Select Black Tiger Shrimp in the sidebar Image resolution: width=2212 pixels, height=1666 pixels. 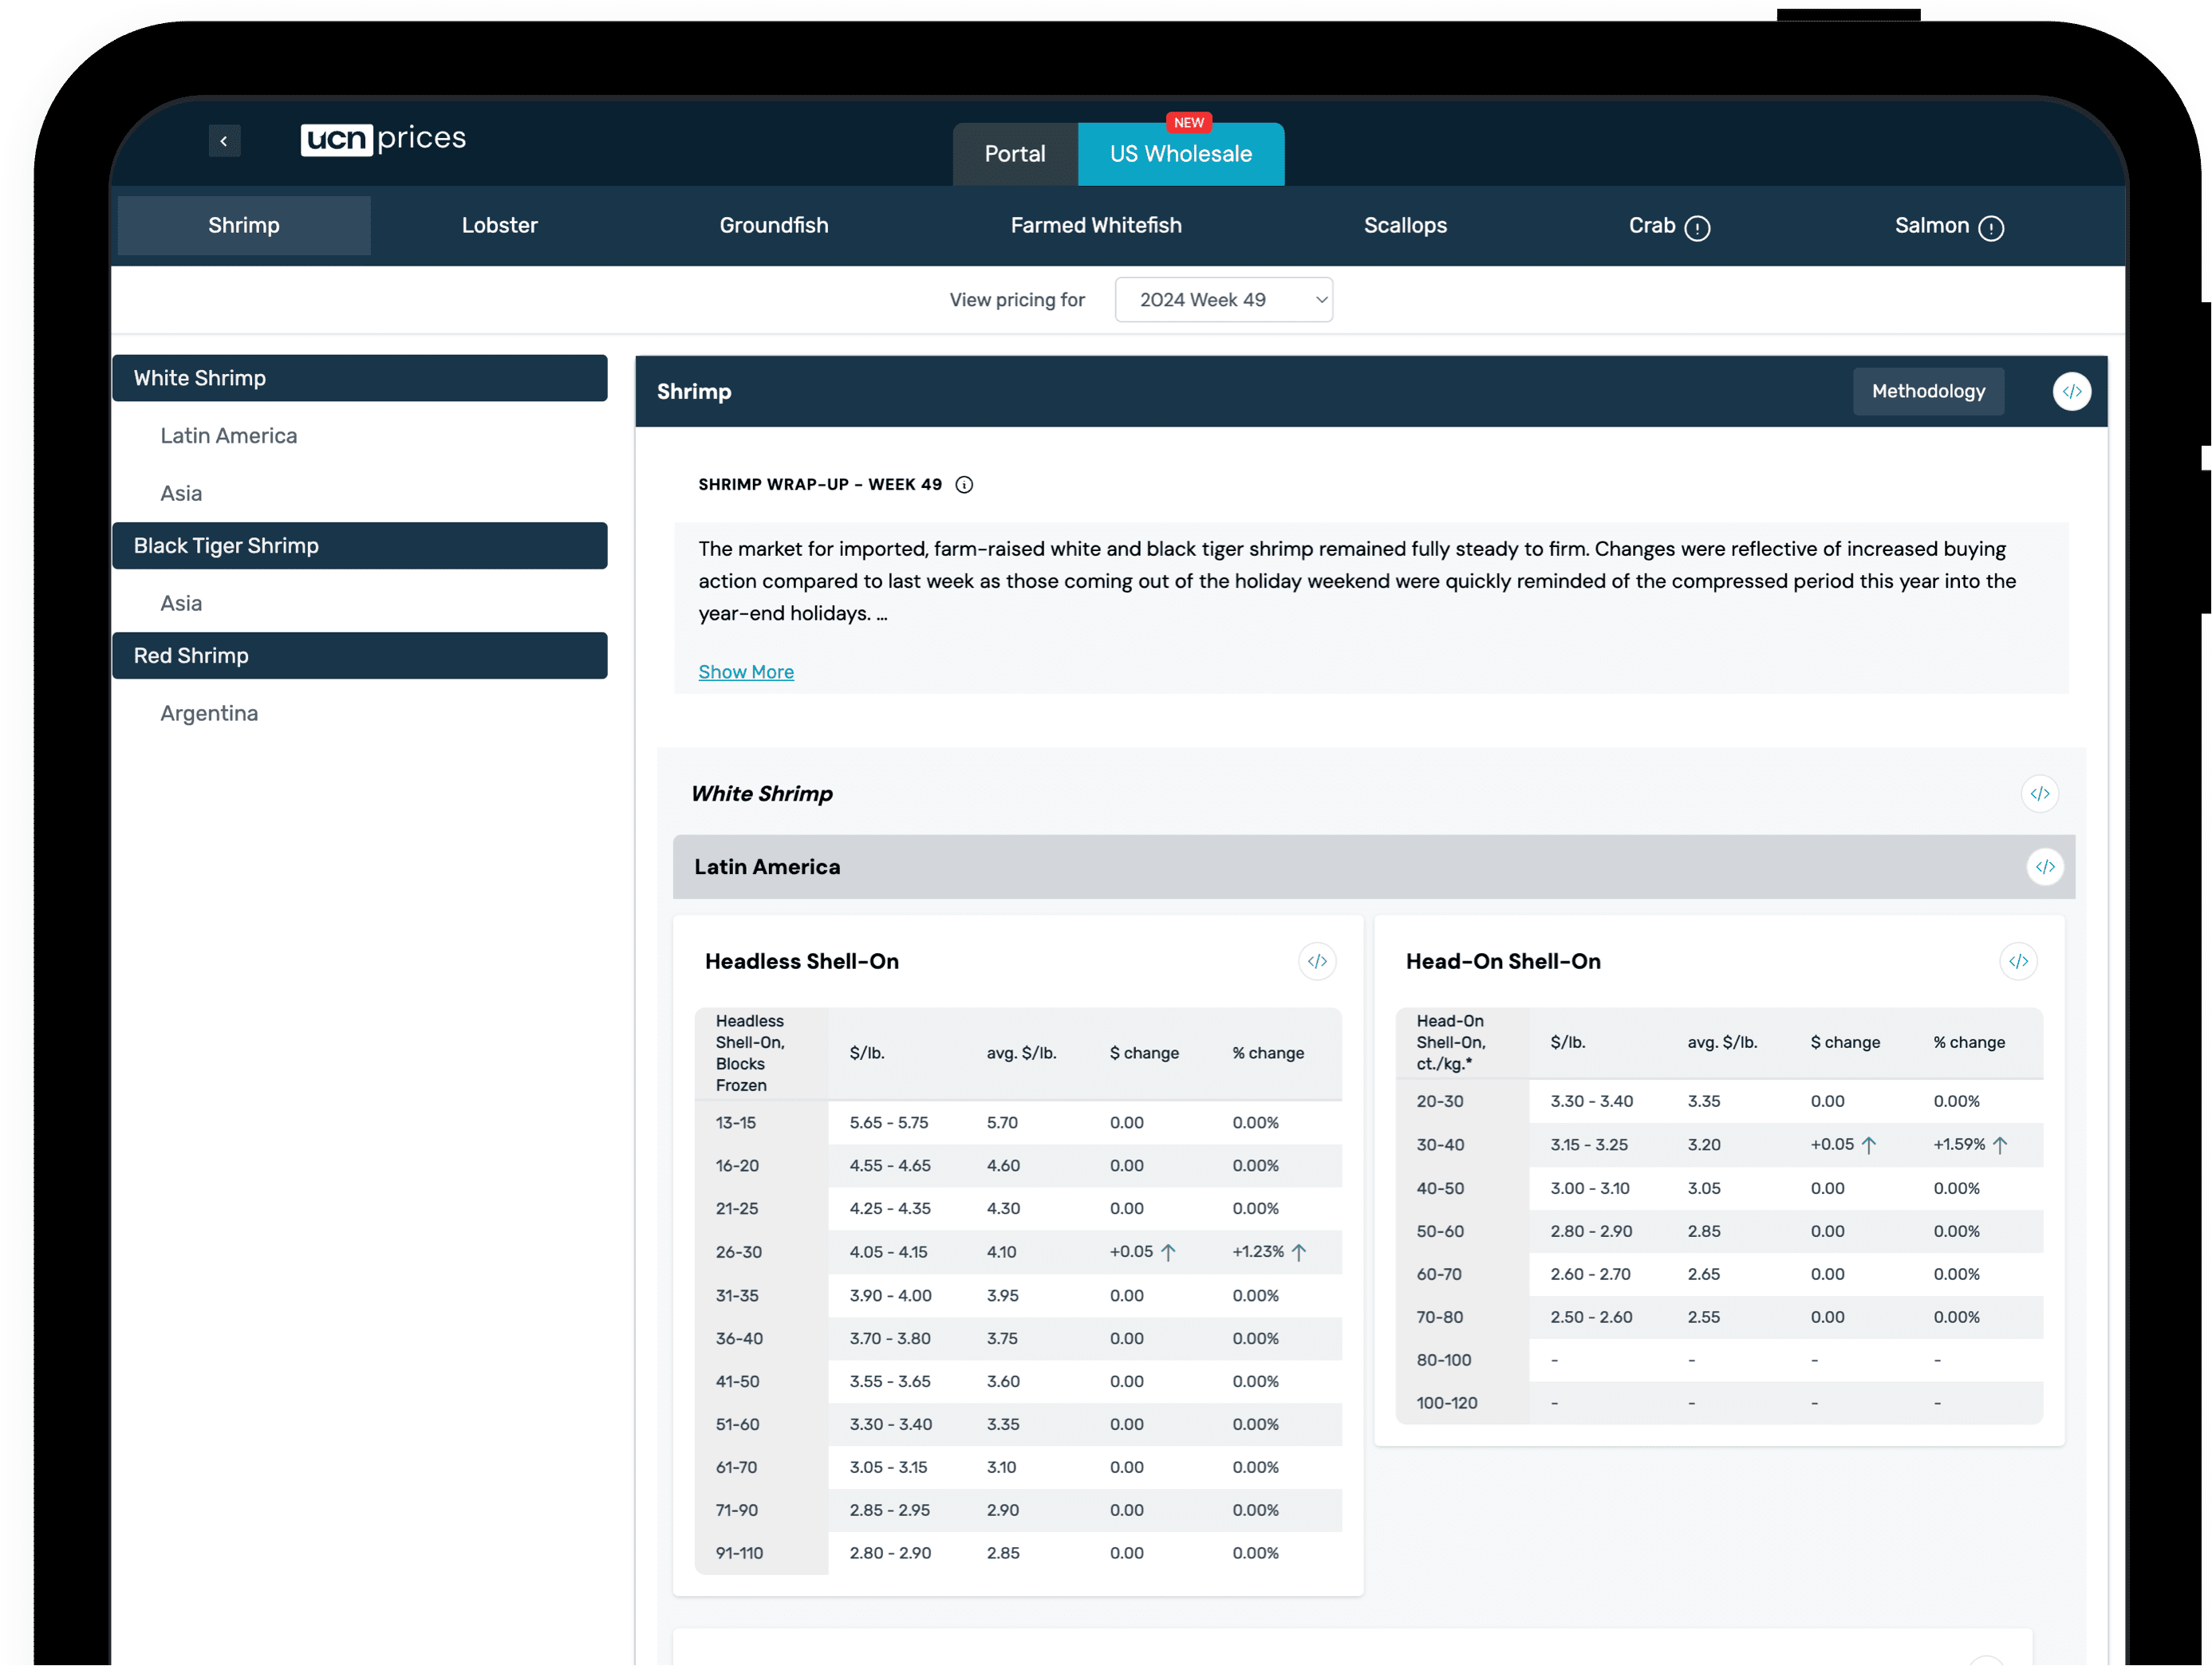pyautogui.click(x=359, y=546)
